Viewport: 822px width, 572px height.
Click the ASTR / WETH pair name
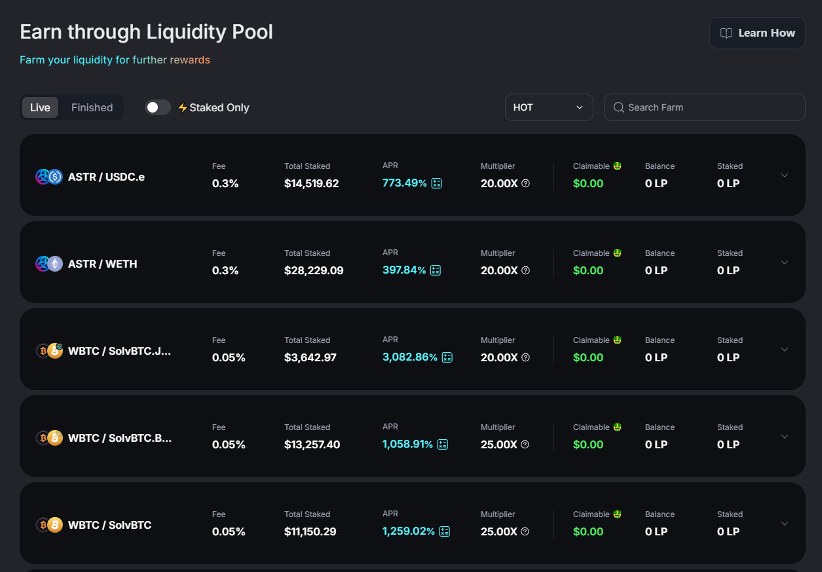103,264
